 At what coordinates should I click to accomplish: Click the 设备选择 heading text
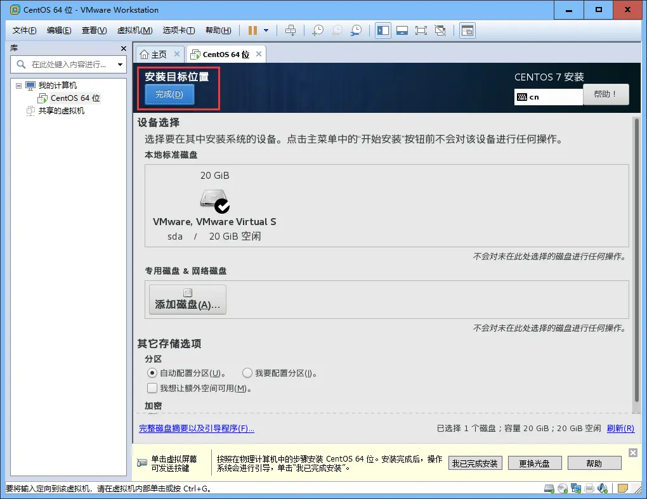[159, 122]
